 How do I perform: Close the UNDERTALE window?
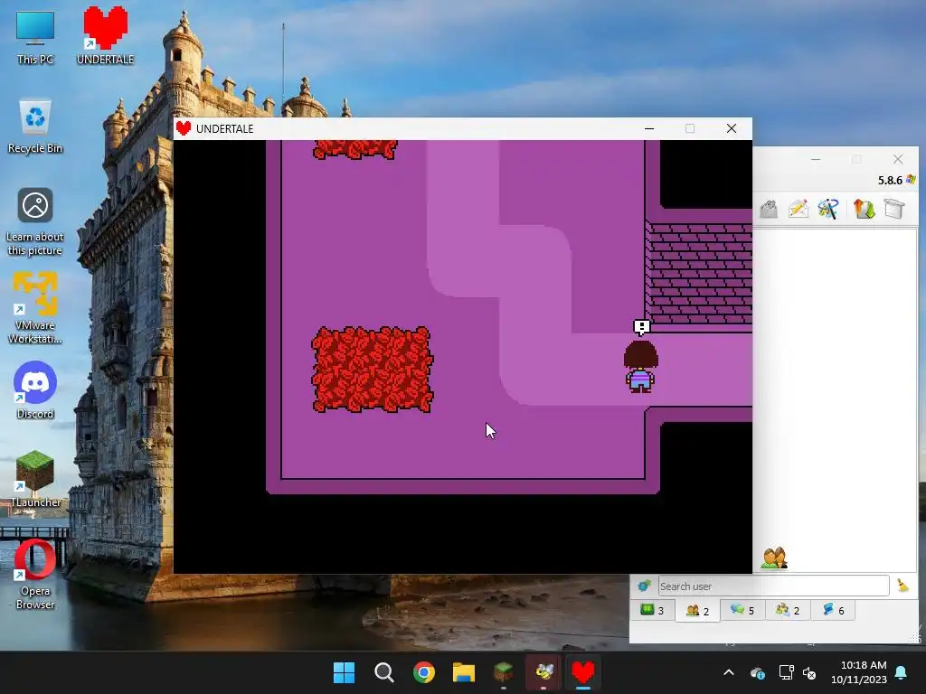point(731,128)
